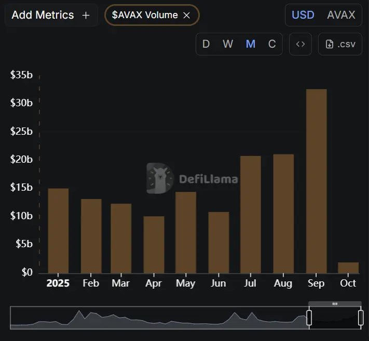Click the July volume bar
This screenshot has width=369, height=341.
pyautogui.click(x=251, y=214)
